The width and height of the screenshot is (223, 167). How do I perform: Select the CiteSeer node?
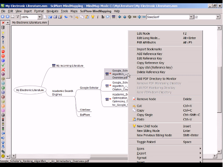(x=85, y=110)
